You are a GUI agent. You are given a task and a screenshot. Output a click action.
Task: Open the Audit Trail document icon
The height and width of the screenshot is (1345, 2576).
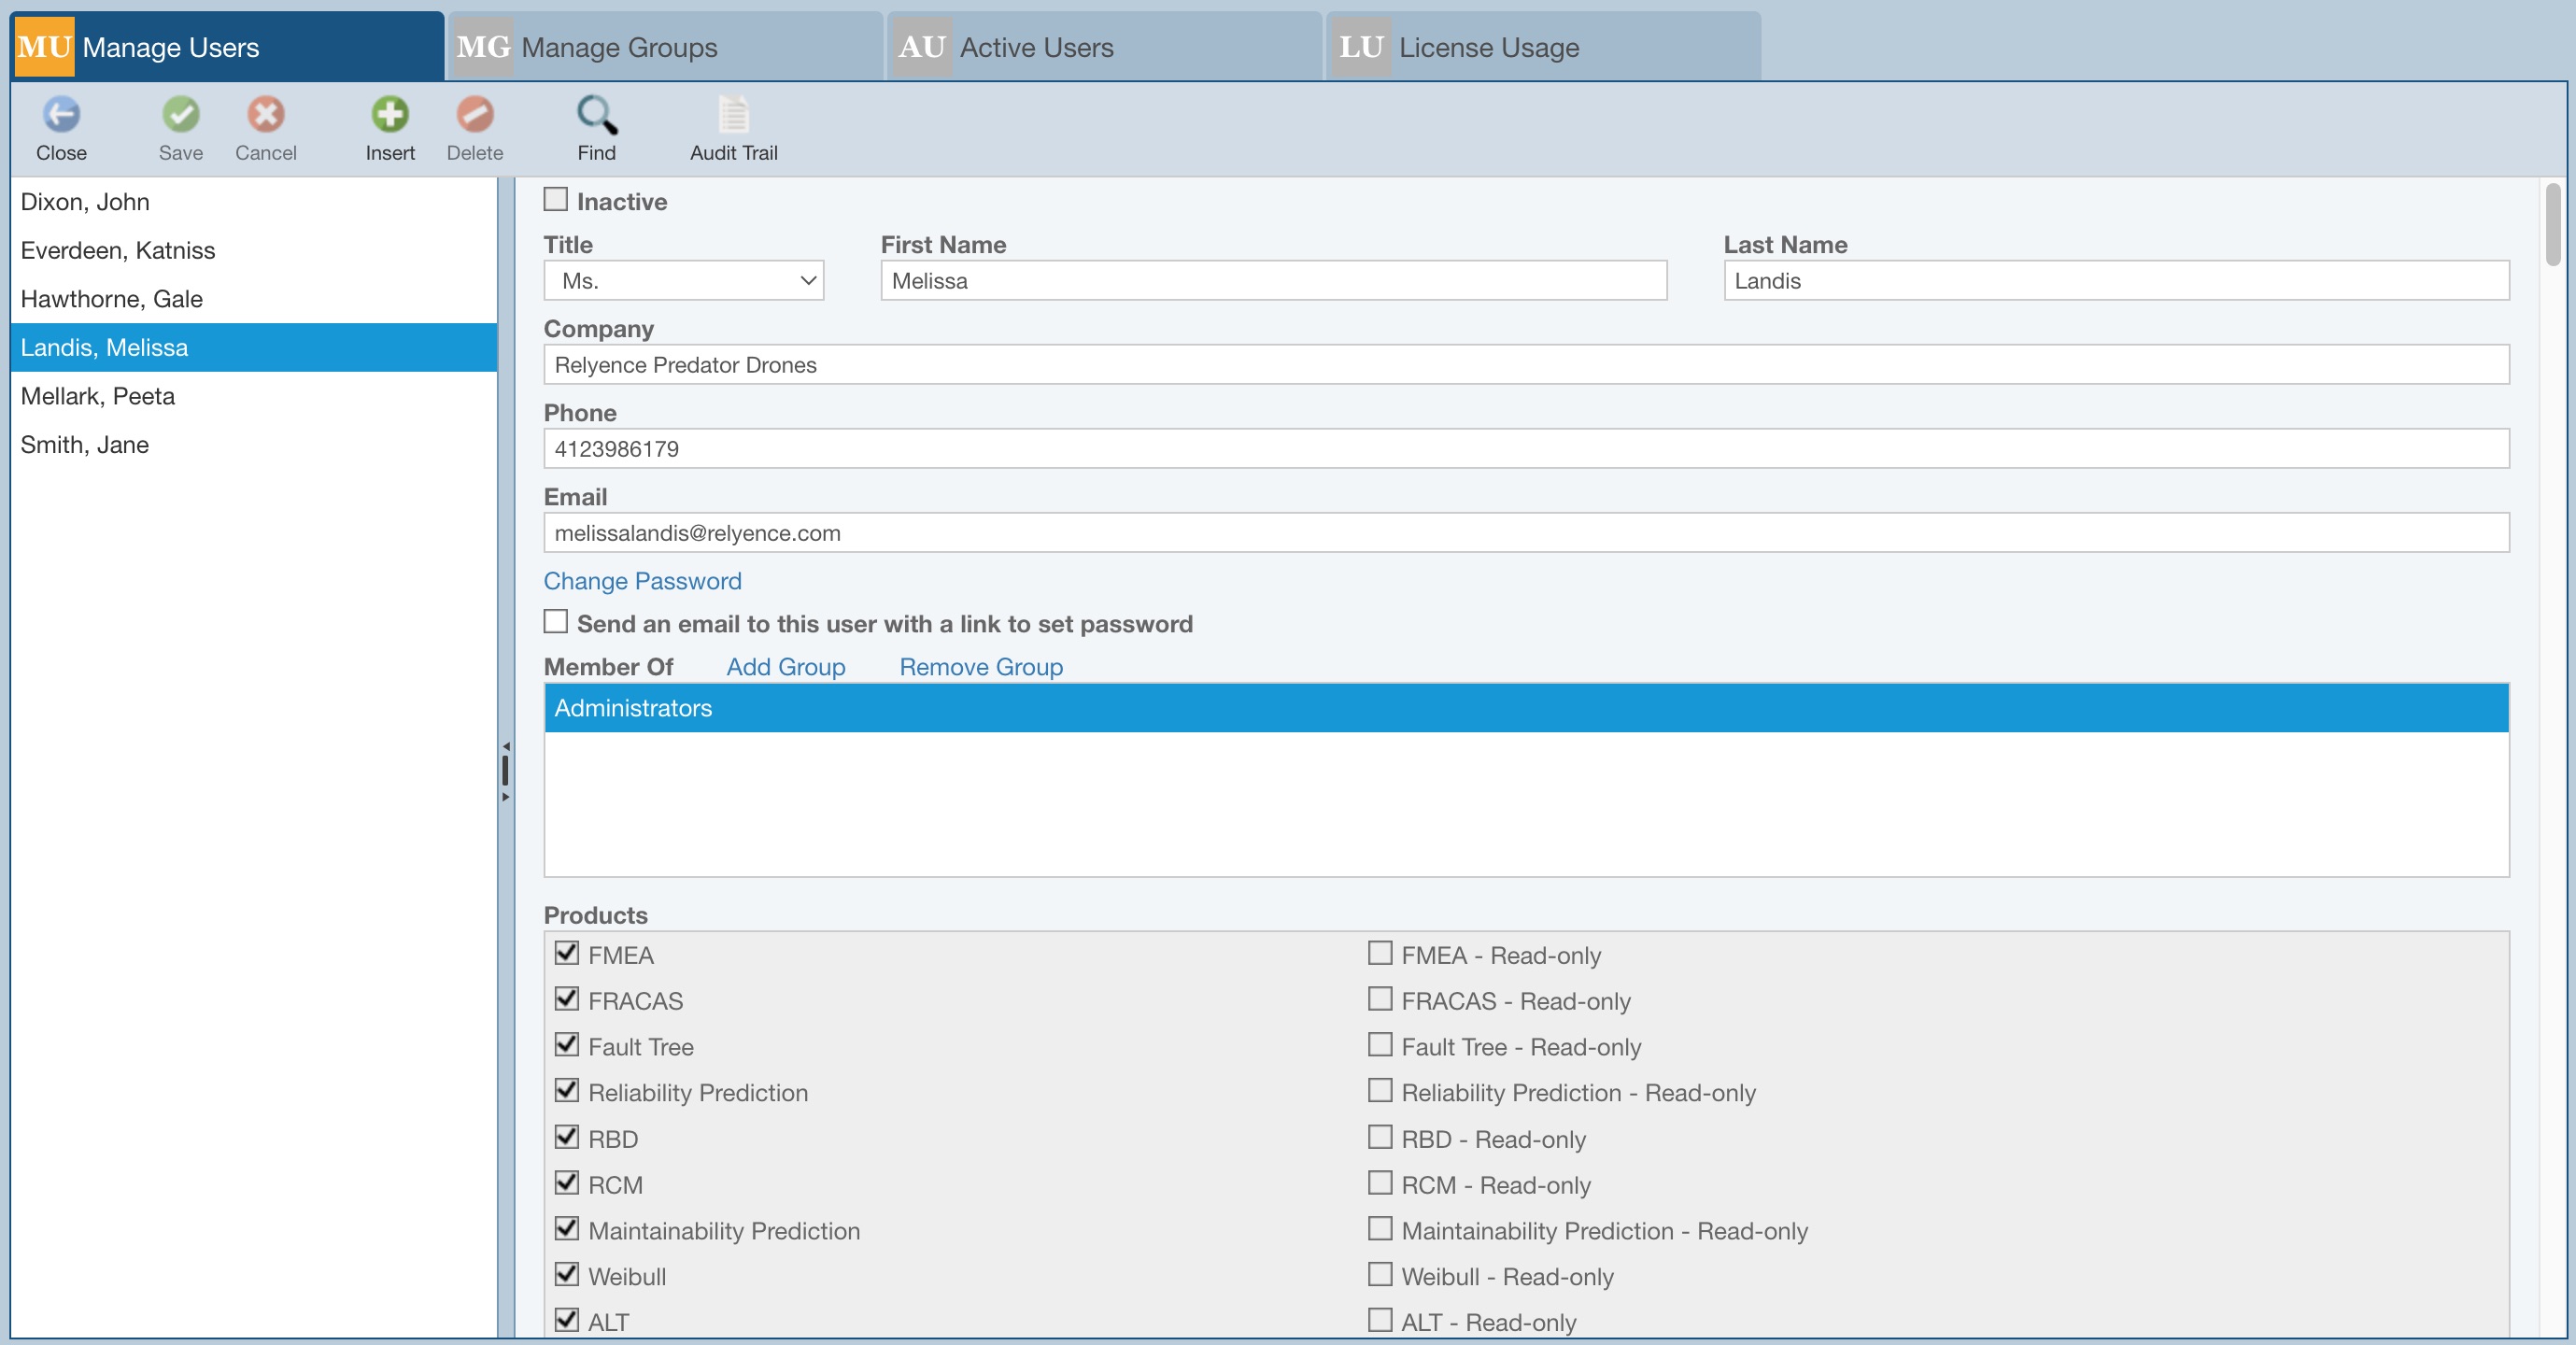tap(733, 115)
